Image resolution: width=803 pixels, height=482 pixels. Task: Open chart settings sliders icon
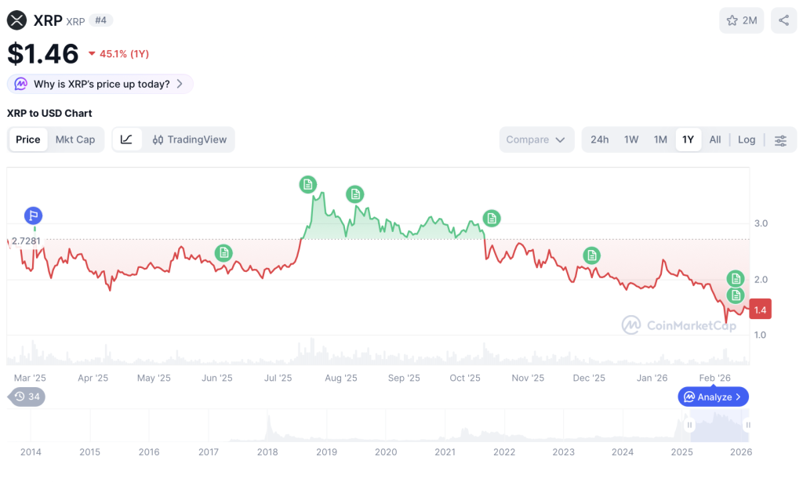coord(780,140)
